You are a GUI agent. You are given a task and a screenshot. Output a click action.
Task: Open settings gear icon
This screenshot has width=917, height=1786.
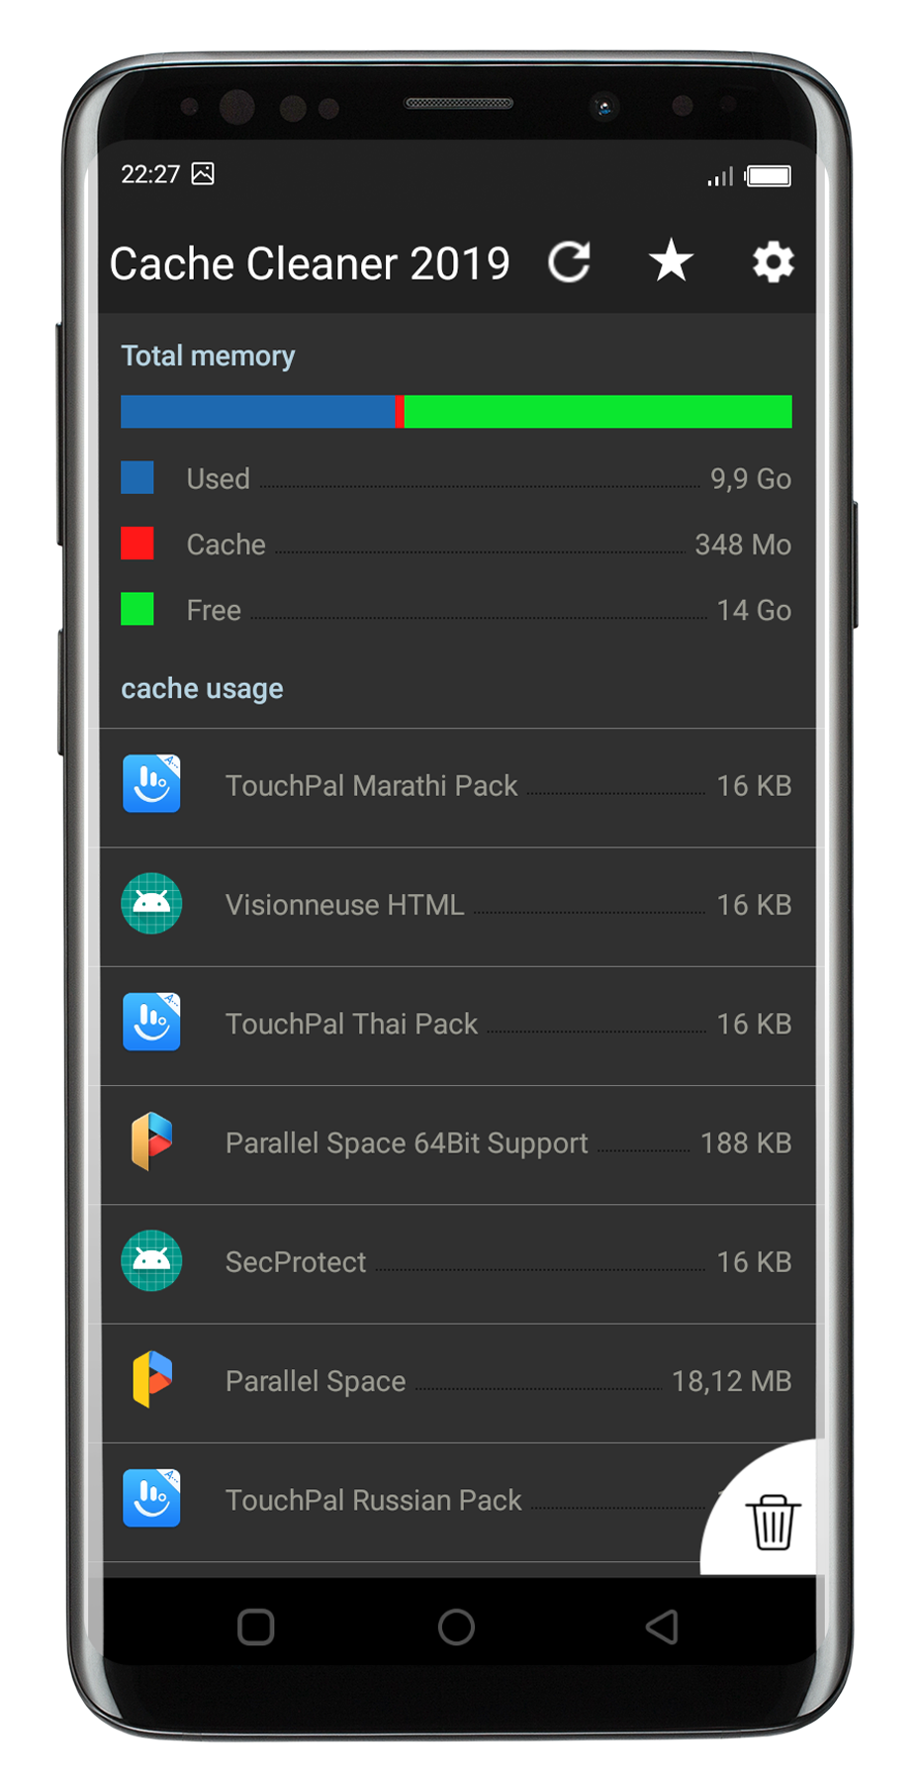point(773,262)
